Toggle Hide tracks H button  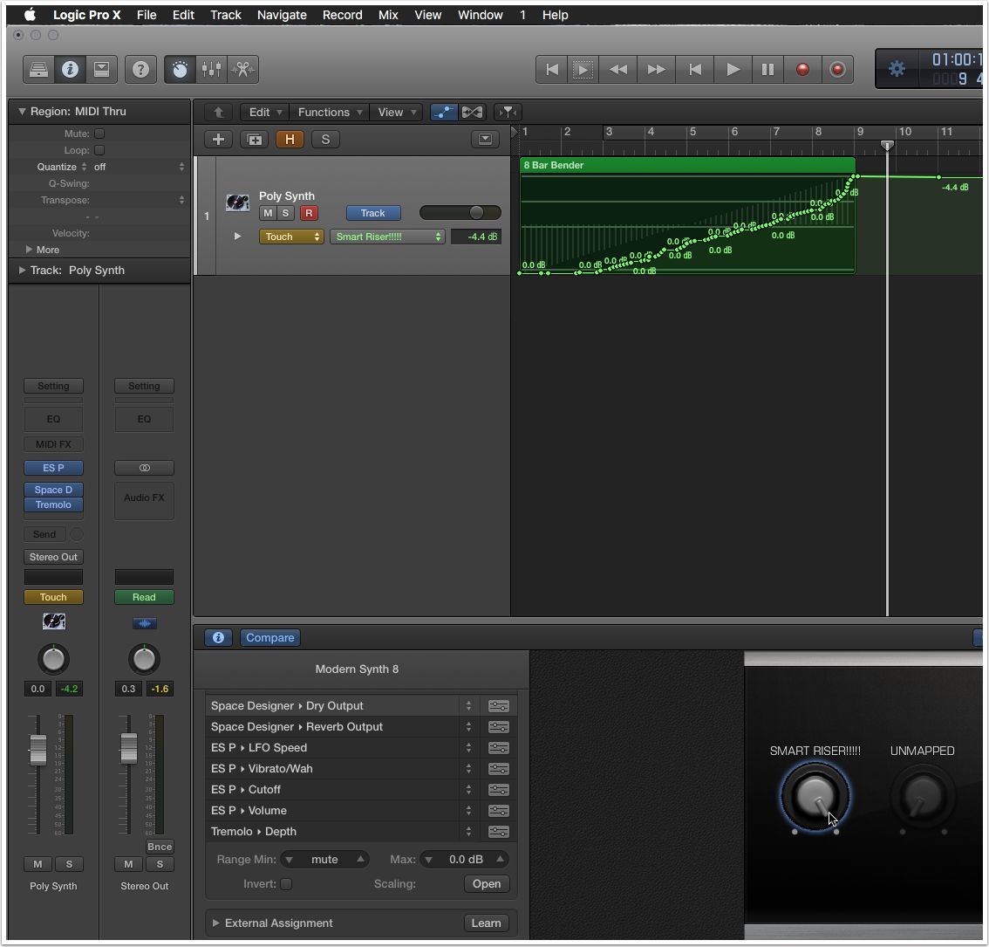click(290, 140)
